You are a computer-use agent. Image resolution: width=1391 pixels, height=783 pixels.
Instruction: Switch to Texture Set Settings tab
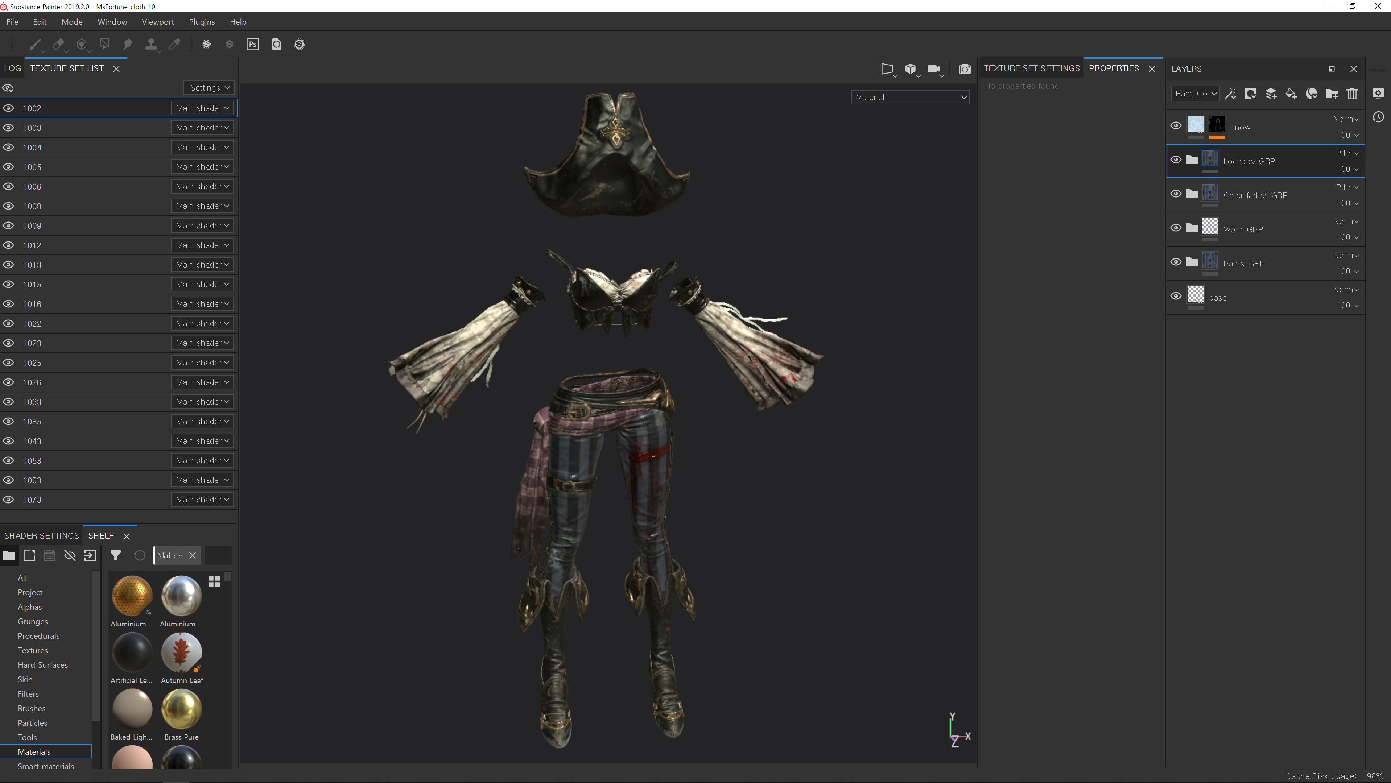pos(1031,68)
